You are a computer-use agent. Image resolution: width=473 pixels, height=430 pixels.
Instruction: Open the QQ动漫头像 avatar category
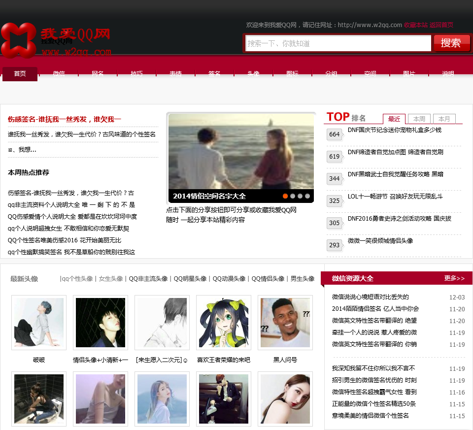click(x=229, y=279)
